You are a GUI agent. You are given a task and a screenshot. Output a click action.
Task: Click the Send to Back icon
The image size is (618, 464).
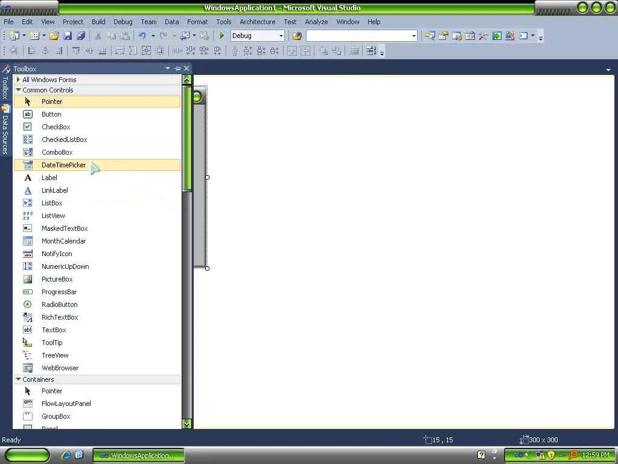337,51
